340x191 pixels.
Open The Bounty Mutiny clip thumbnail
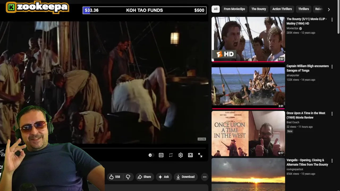248,39
